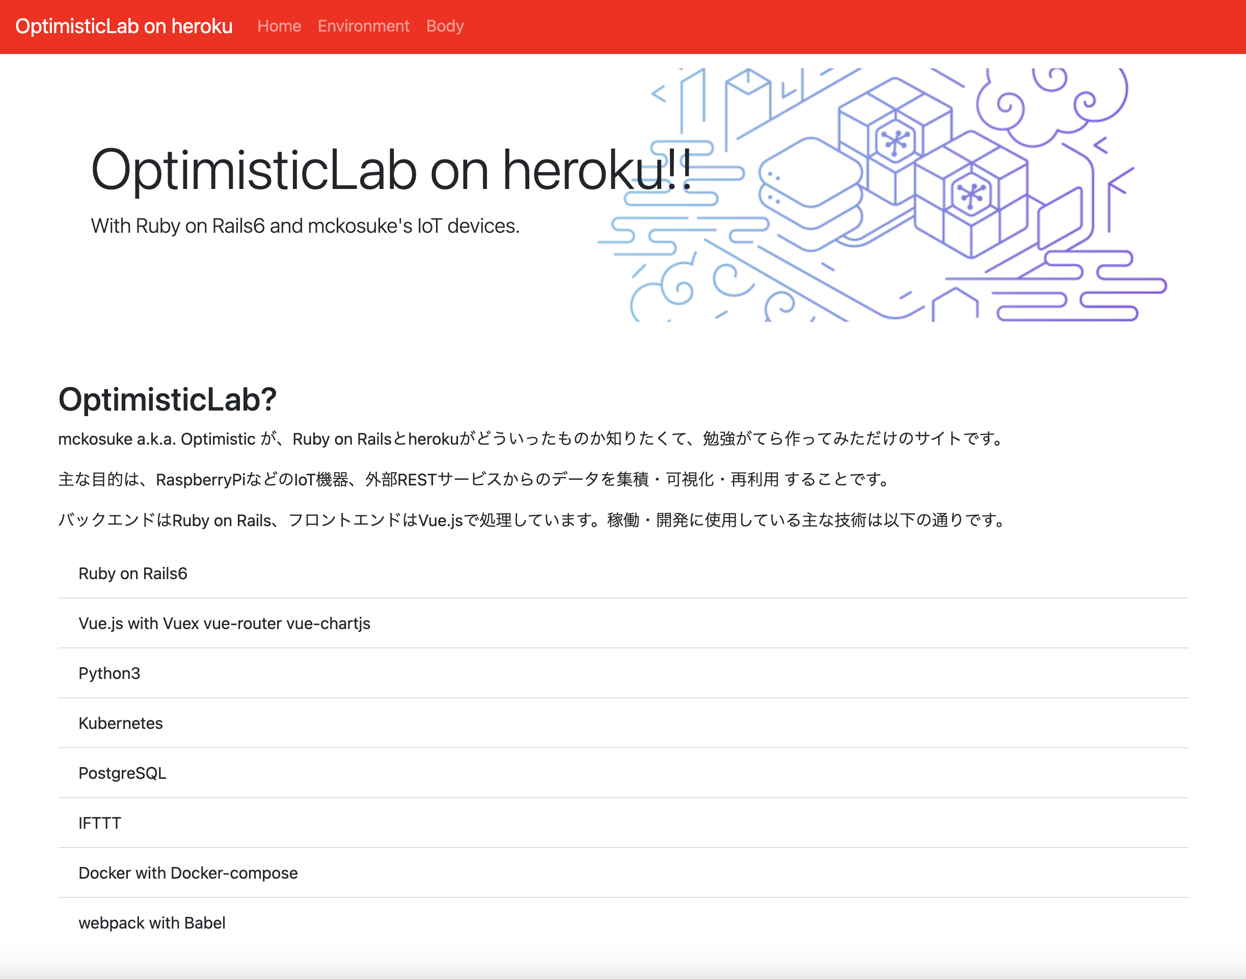The image size is (1246, 979).
Task: Click the large OptimisticLab on heroku!! heading
Action: tap(391, 170)
